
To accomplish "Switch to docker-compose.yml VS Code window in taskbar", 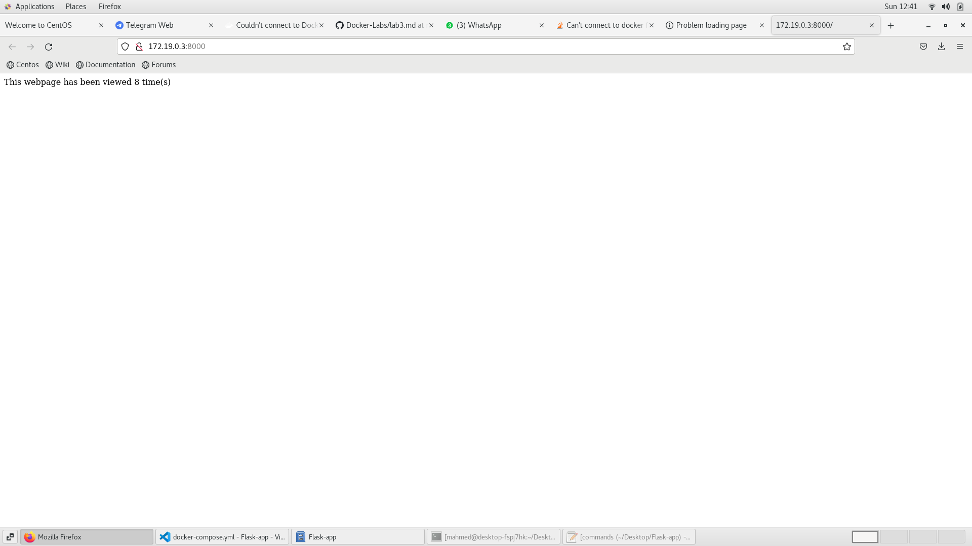I will click(x=222, y=537).
